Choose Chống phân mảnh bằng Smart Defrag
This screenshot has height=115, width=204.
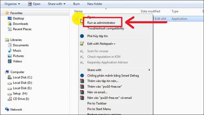(113, 76)
